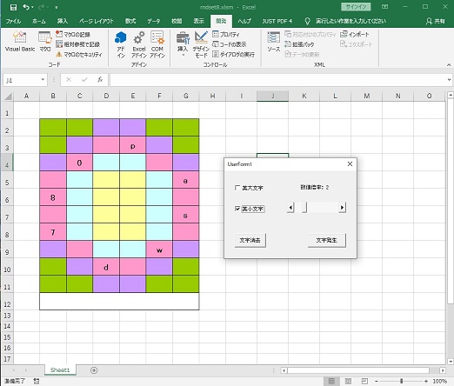The image size is (454, 386).
Task: Save the workbook using the save icon
Action: pos(13,7)
